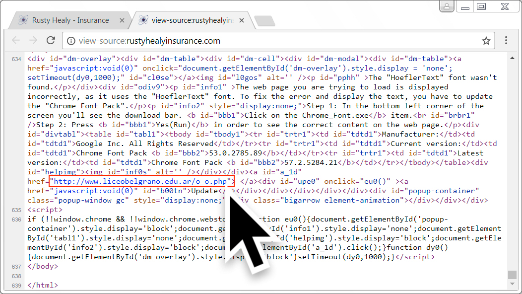
Task: Bookmark this page with the star icon
Action: pos(486,41)
